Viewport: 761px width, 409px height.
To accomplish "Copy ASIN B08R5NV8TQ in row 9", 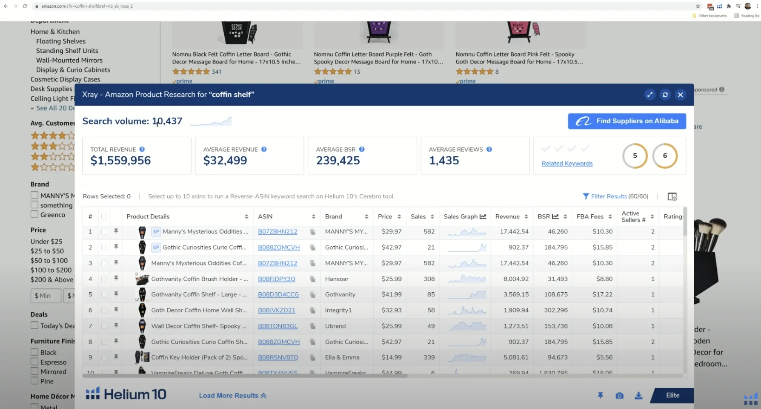I will pyautogui.click(x=312, y=357).
